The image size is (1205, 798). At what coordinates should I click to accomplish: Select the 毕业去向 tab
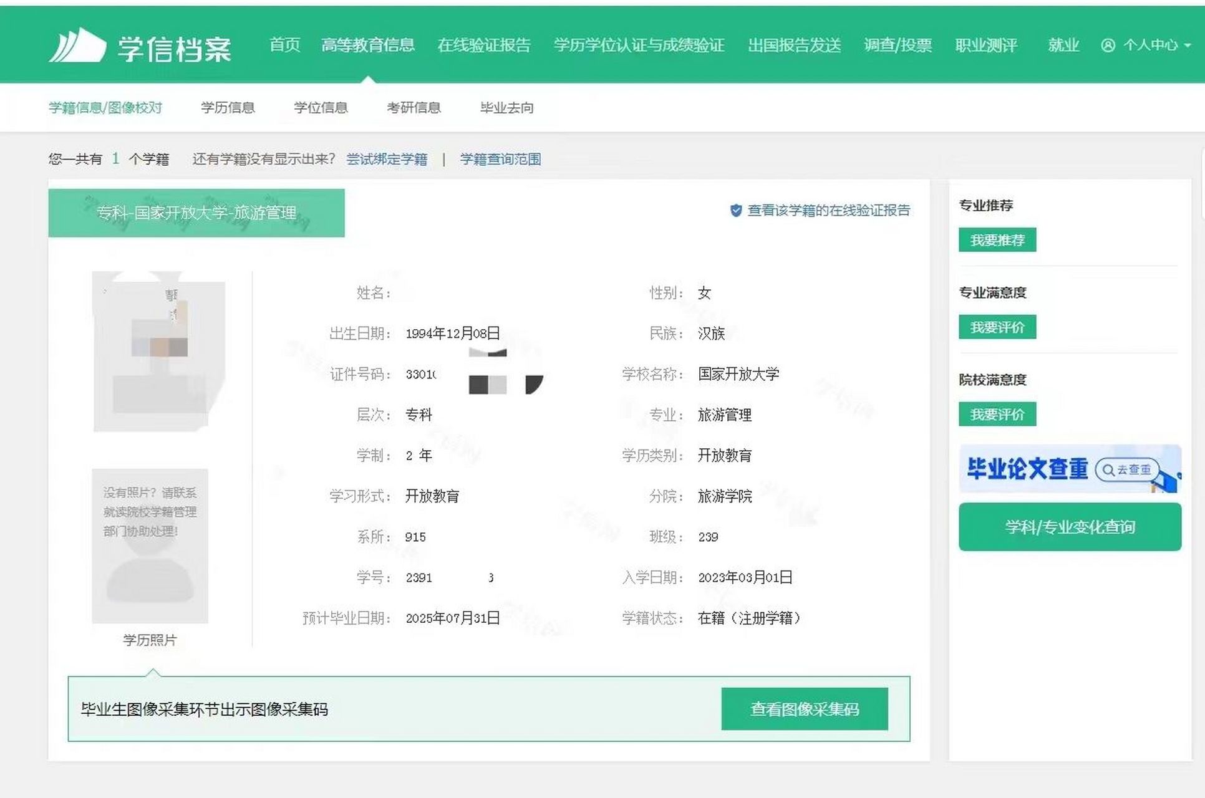pos(506,107)
